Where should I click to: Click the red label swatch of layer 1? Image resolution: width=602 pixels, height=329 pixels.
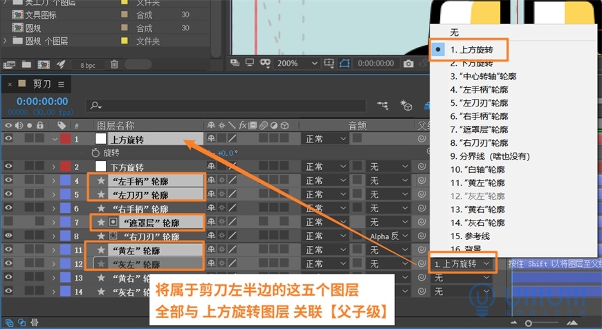pos(65,139)
